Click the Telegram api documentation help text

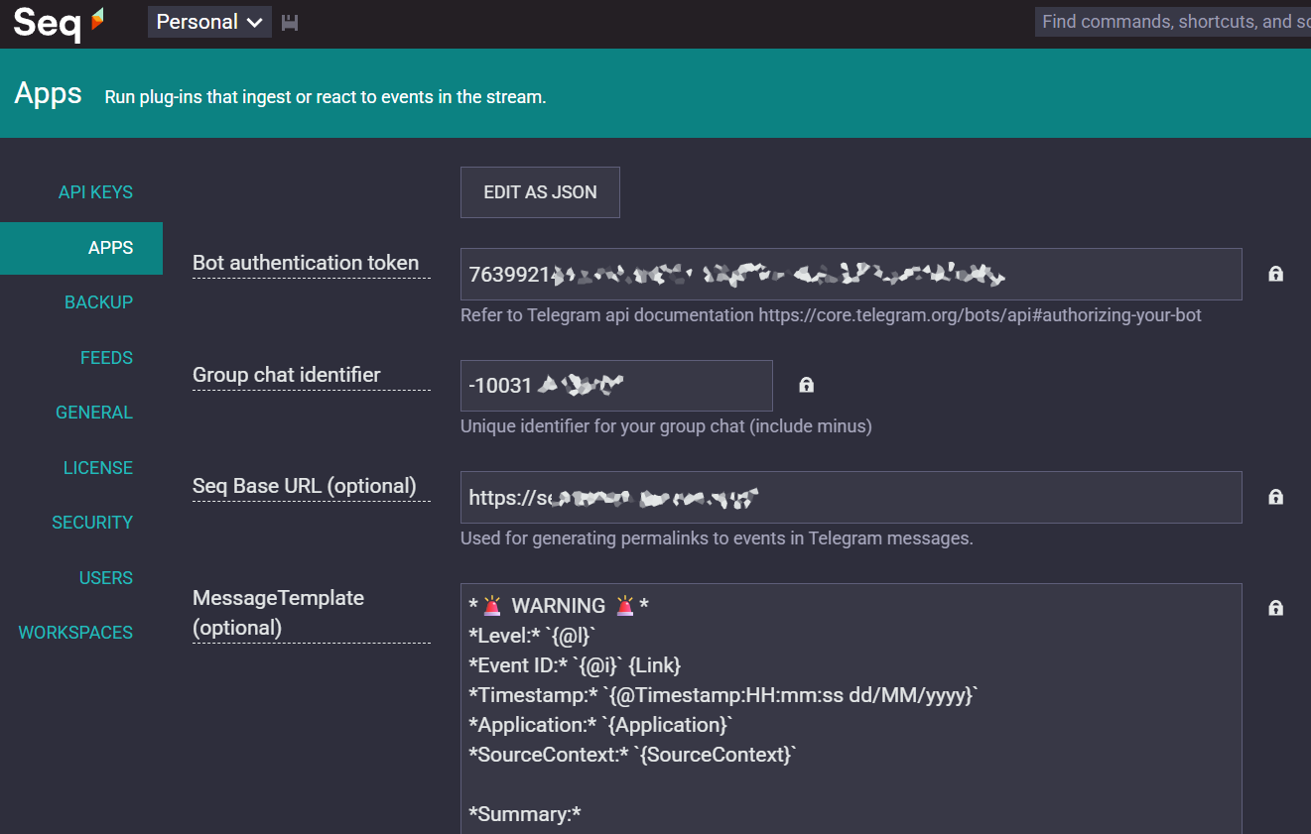[831, 315]
